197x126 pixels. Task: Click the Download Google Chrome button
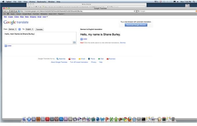click(136, 25)
